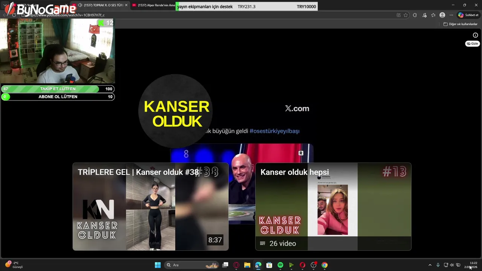The image size is (482, 271).
Task: Open browser extensions puzzle icon
Action: click(415, 15)
